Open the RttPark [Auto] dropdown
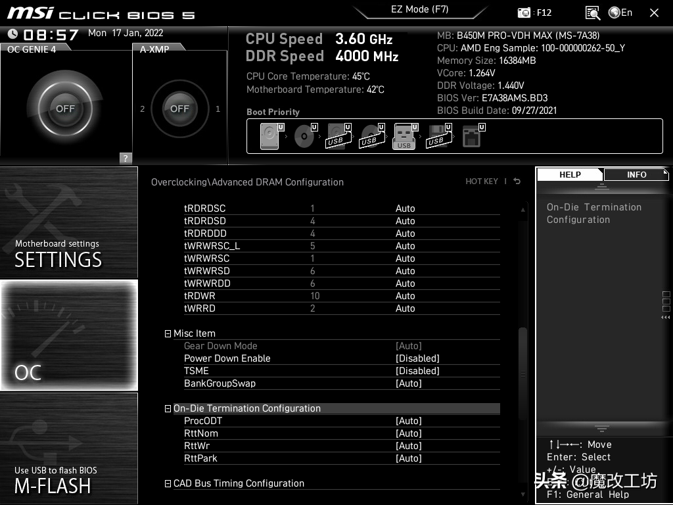The width and height of the screenshot is (673, 505). pyautogui.click(x=409, y=458)
